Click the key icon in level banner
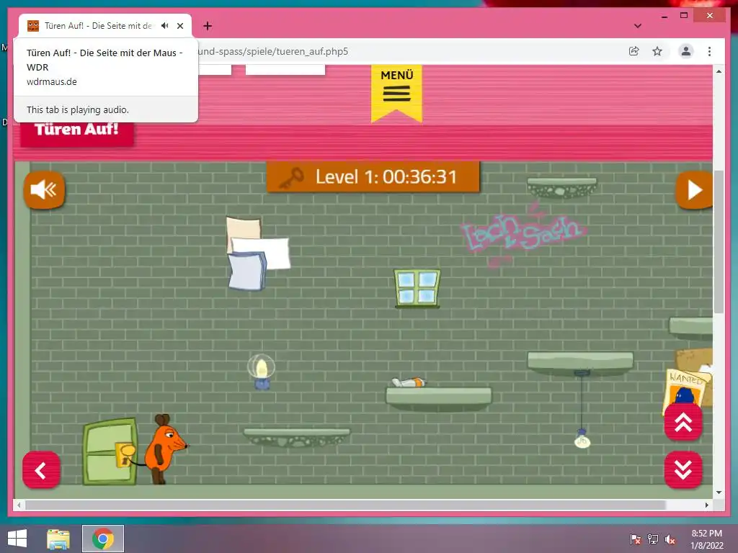This screenshot has height=553, width=738. coord(292,178)
